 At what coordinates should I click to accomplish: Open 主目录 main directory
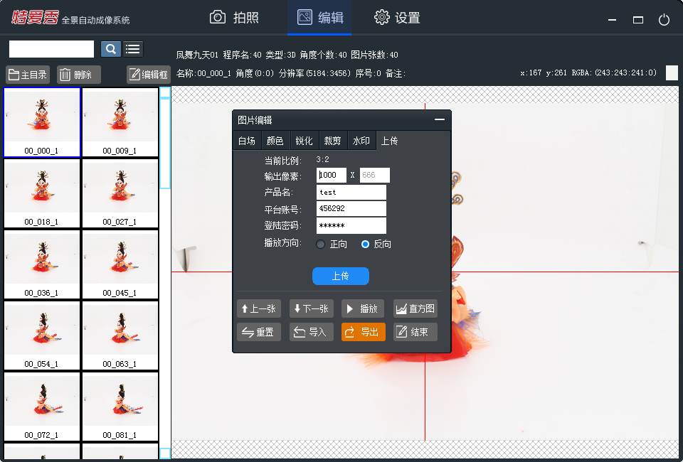(28, 75)
